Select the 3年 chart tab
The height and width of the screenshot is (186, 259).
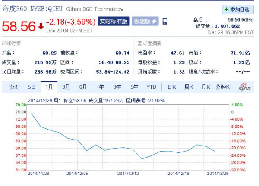117,87
